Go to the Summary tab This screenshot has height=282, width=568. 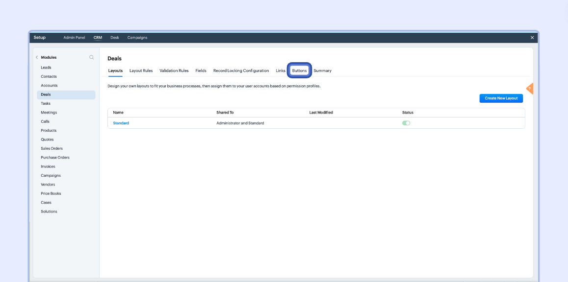322,70
